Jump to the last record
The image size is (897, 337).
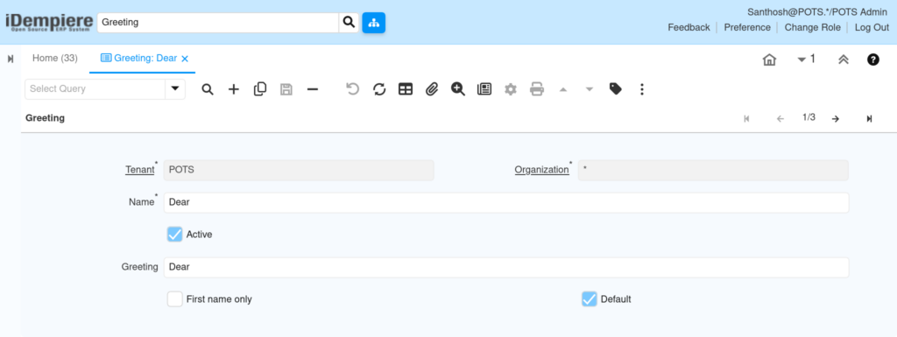[869, 119]
